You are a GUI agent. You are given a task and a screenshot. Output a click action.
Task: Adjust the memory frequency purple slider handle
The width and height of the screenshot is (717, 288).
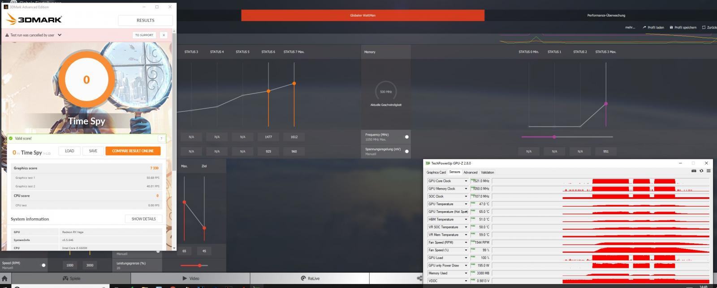point(554,137)
